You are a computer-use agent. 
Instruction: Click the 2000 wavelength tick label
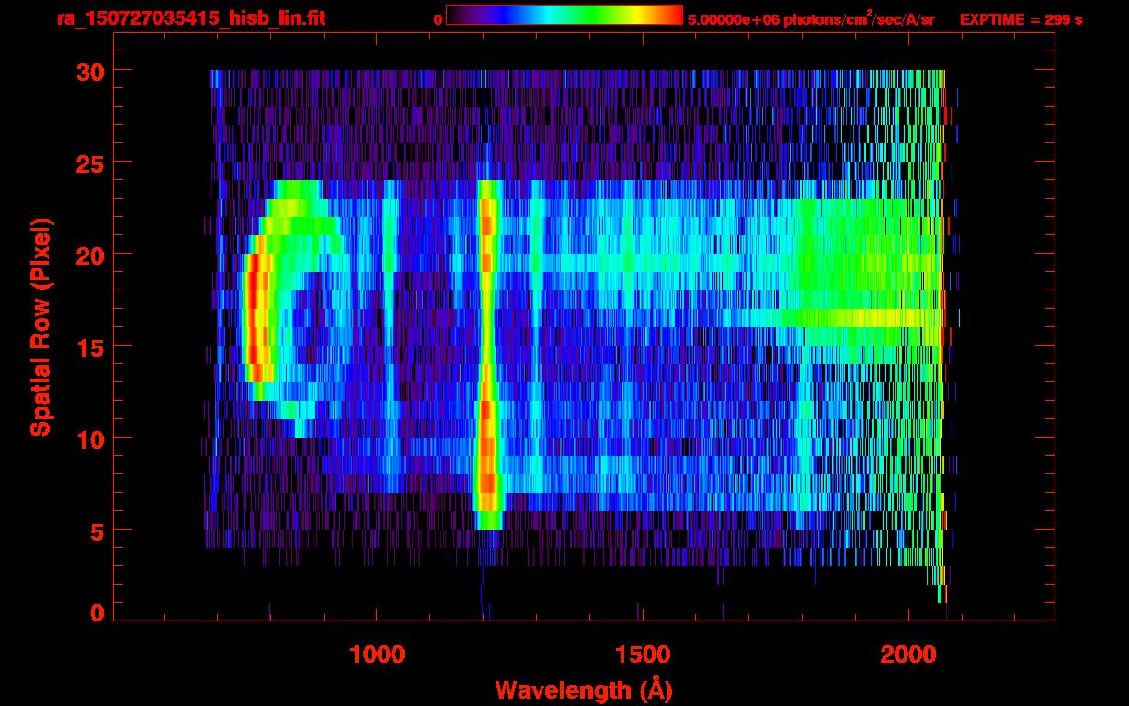(908, 655)
